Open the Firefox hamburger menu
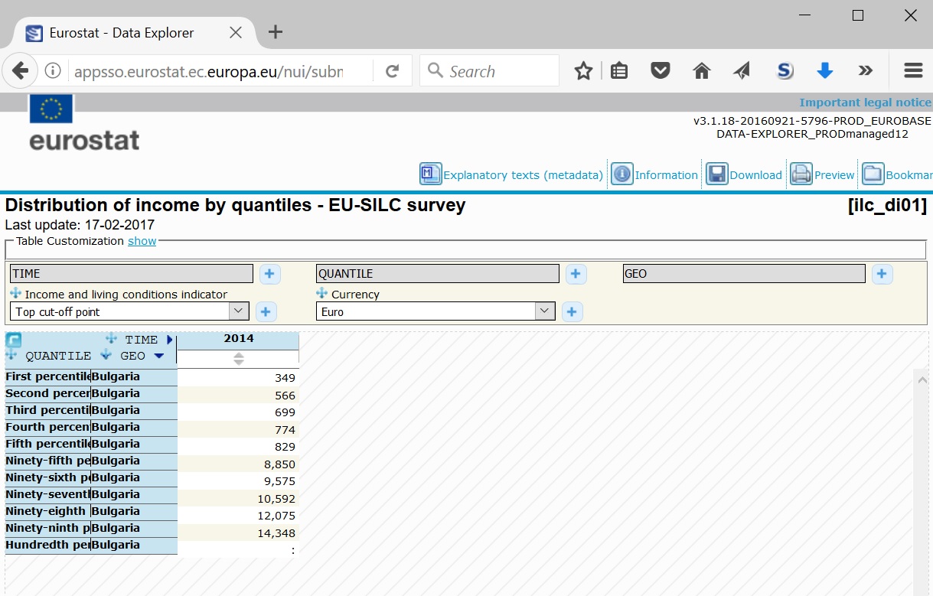This screenshot has width=933, height=596. 913,71
